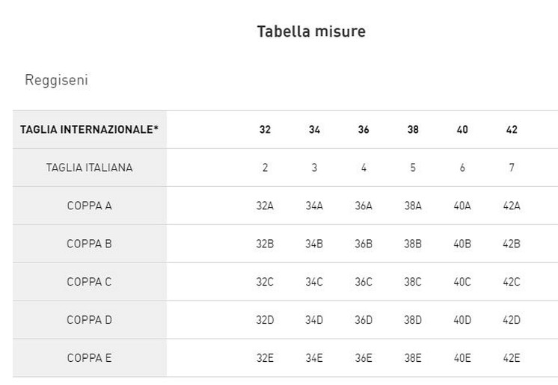
Task: Click the 32E size cell
Action: click(265, 358)
